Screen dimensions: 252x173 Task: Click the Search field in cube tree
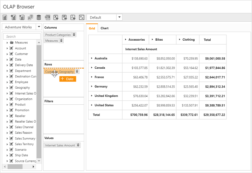tap(22, 36)
